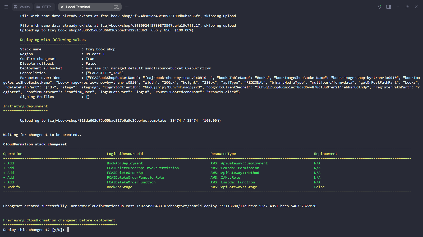423x237 pixels.
Task: Minimize the Termius window
Action: 398,7
